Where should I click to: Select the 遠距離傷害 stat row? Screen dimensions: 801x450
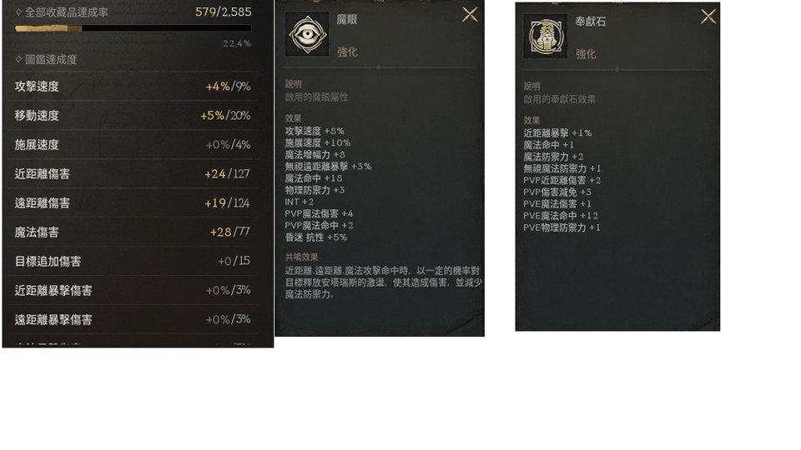click(133, 202)
